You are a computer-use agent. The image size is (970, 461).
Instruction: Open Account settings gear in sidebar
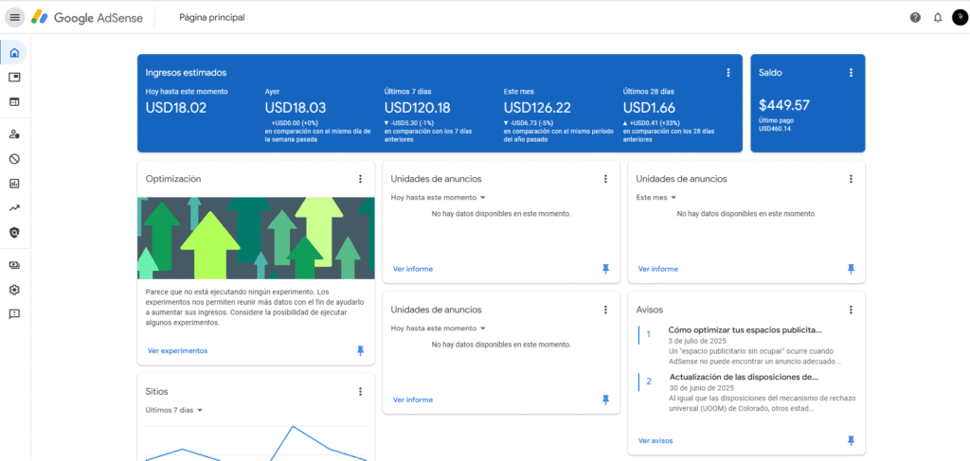[x=14, y=290]
